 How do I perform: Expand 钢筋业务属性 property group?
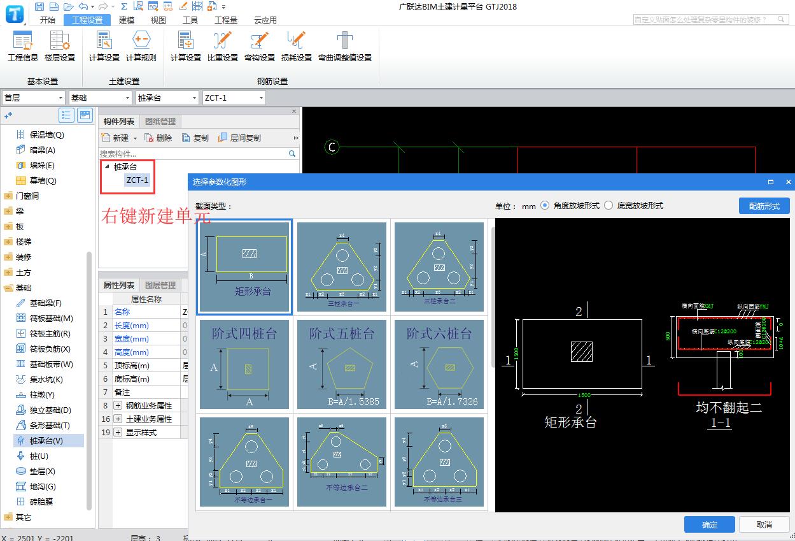118,405
